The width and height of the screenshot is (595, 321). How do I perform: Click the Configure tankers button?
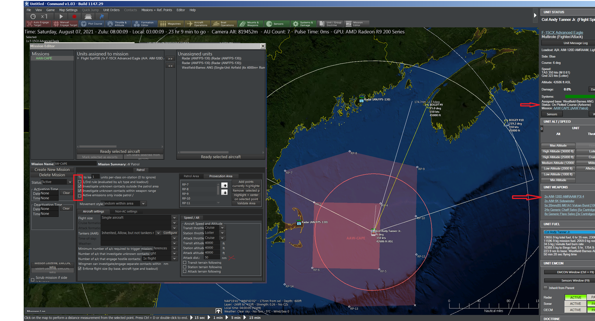click(x=170, y=233)
